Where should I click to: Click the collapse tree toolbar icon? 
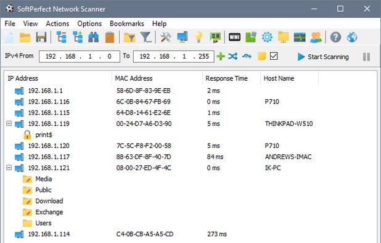[62, 37]
